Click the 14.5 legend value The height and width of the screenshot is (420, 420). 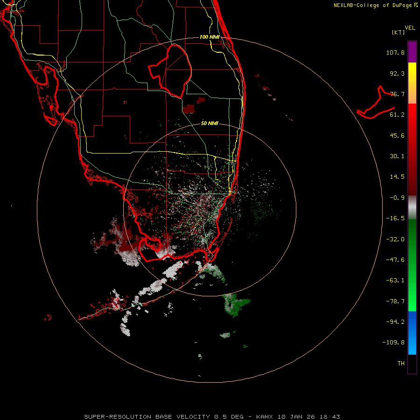click(x=397, y=177)
